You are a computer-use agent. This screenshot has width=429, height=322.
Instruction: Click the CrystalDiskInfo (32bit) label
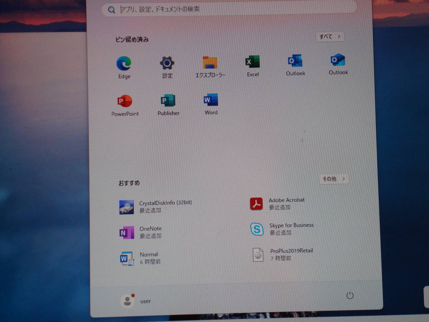click(166, 203)
